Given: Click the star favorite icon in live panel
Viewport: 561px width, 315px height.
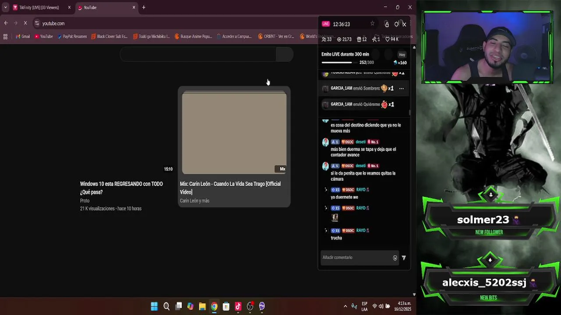Looking at the screenshot, I should (373, 24).
